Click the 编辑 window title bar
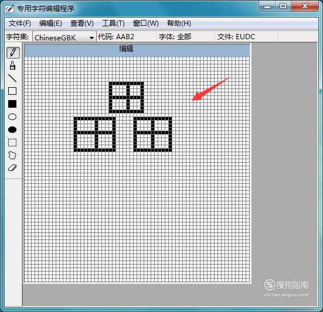 click(x=137, y=50)
